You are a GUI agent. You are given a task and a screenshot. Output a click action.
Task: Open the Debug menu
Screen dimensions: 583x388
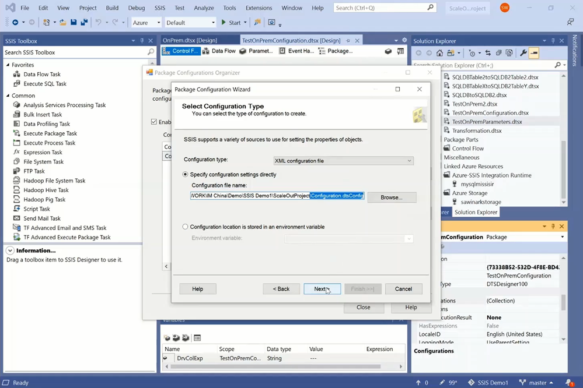tap(137, 8)
